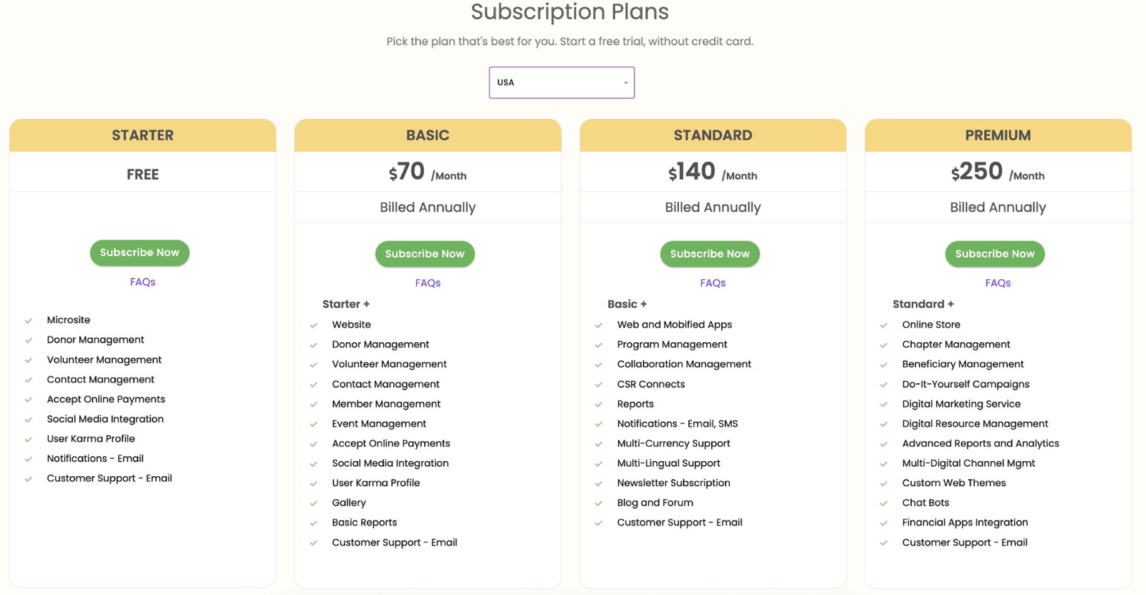Click the dropdown arrow in the country selector
This screenshot has height=595, width=1146.
[x=625, y=83]
